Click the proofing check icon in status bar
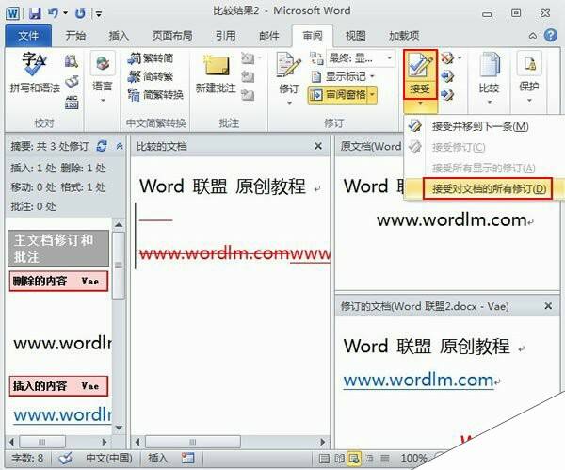The width and height of the screenshot is (565, 470). [x=66, y=458]
